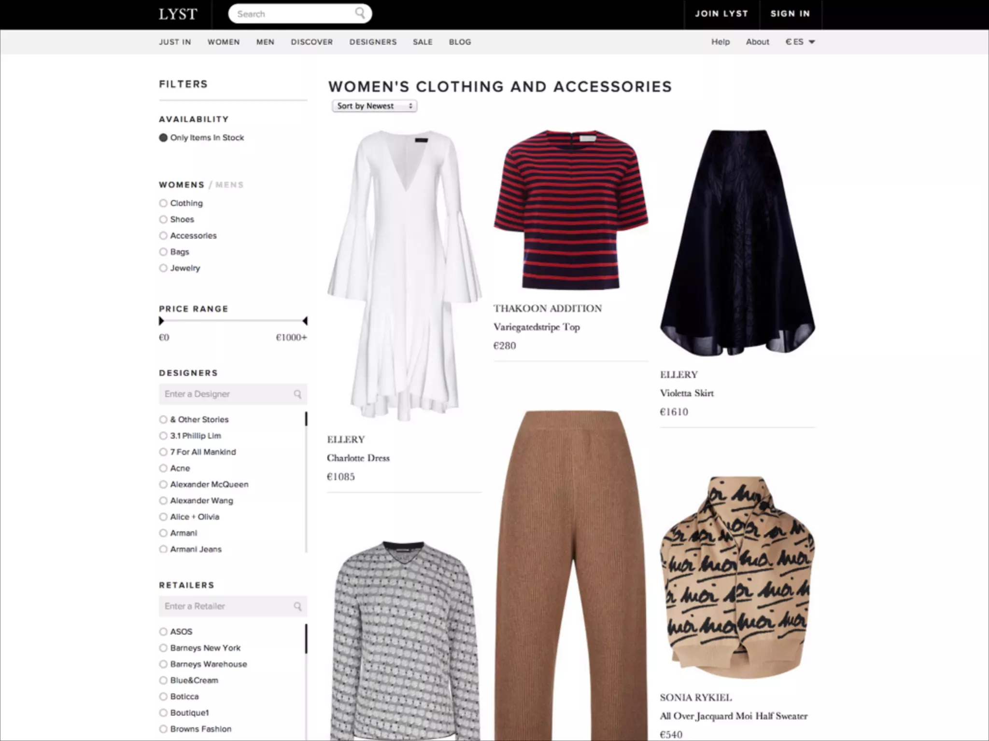Screen dimensions: 989x741
Task: Select the Alexander McQueen designer filter
Action: pos(204,484)
